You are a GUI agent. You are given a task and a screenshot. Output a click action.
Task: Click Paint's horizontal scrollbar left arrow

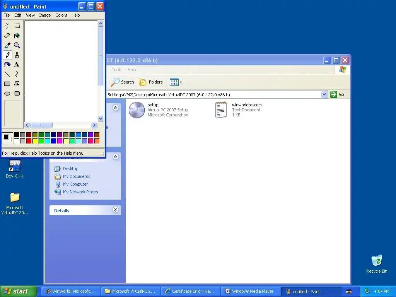pos(27,125)
